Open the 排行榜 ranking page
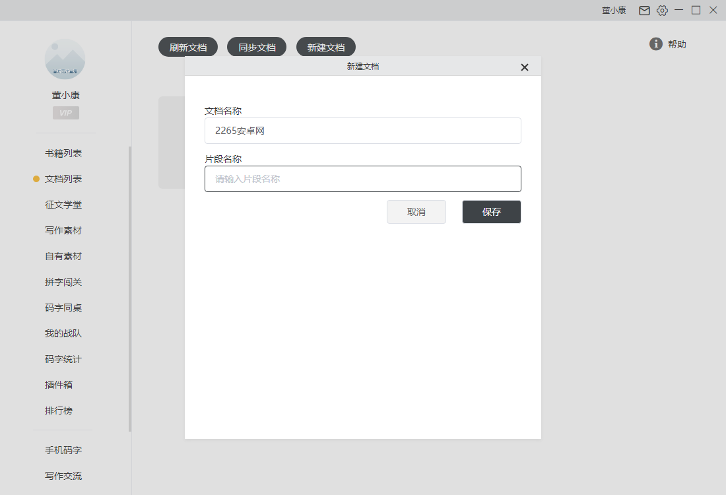726x495 pixels. tap(58, 410)
